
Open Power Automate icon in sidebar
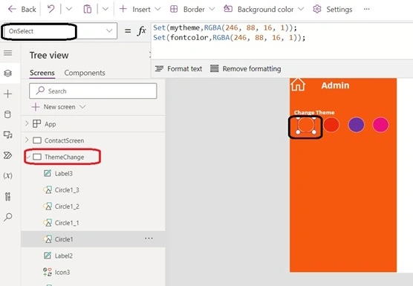coord(8,155)
